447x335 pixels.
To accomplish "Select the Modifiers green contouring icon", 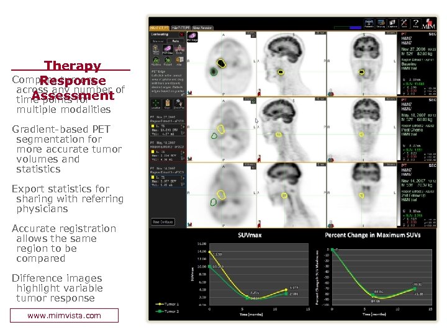I will coord(156,61).
